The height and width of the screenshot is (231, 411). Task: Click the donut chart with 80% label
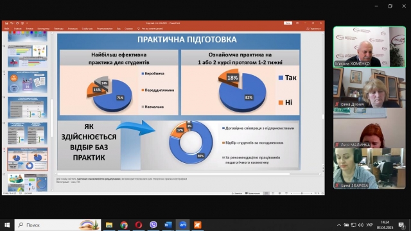[191, 142]
